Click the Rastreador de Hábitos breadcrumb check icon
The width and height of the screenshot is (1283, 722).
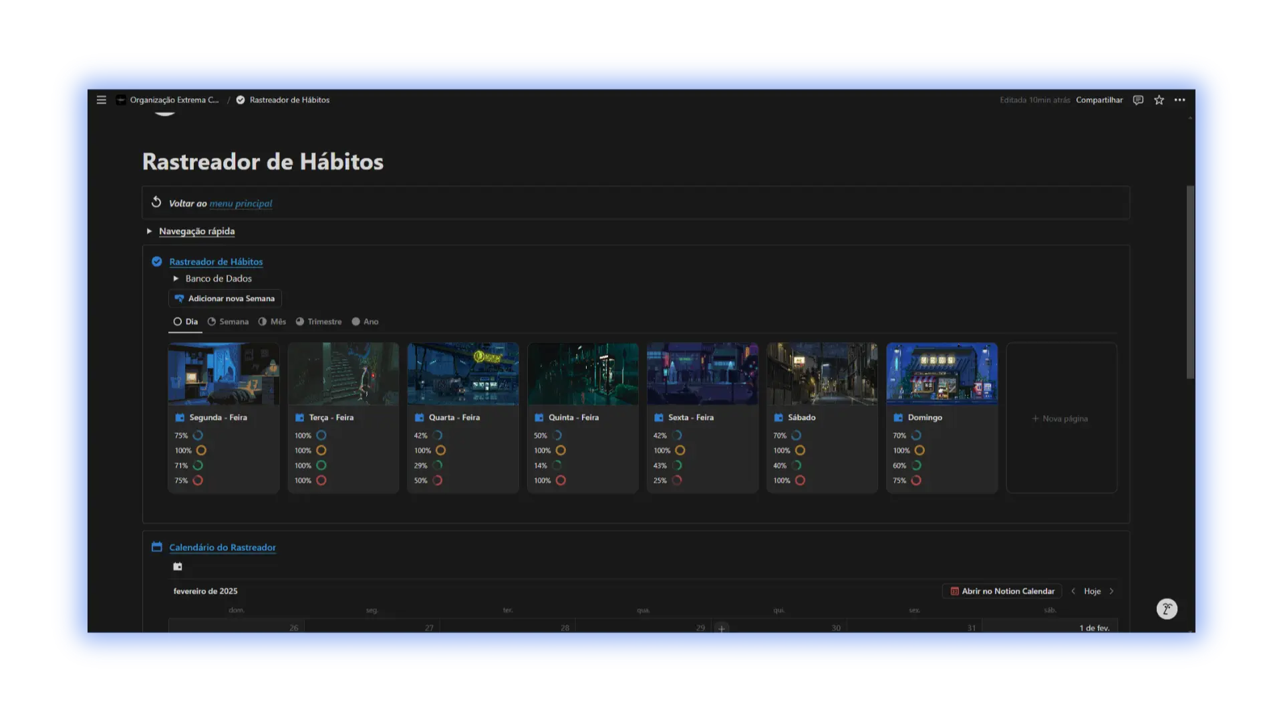[x=241, y=100]
